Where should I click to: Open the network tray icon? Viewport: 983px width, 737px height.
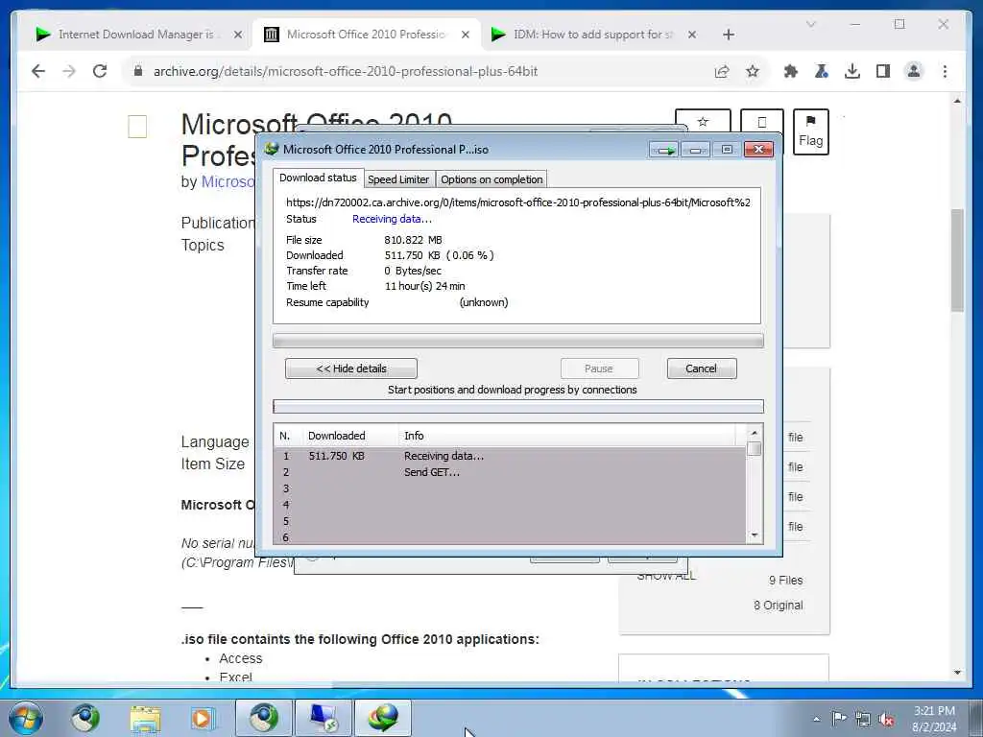863,719
